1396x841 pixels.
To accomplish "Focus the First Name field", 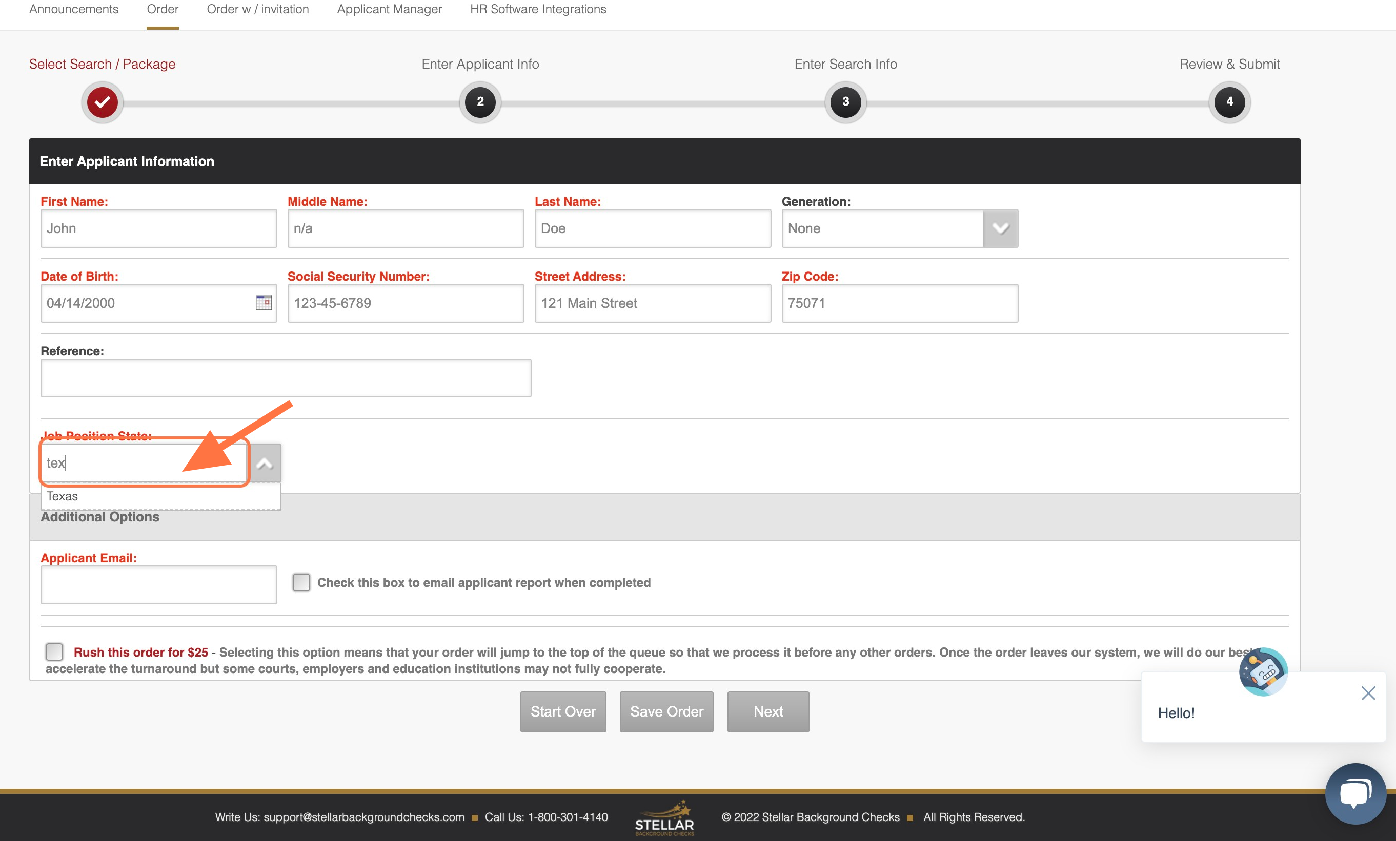I will 158,228.
